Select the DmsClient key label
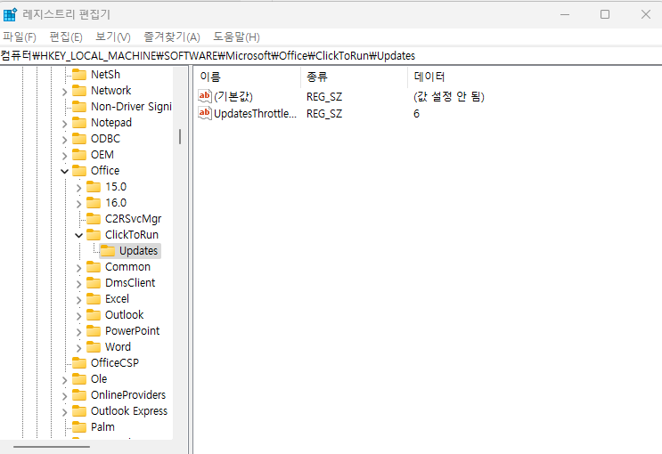The image size is (662, 454). (x=130, y=283)
